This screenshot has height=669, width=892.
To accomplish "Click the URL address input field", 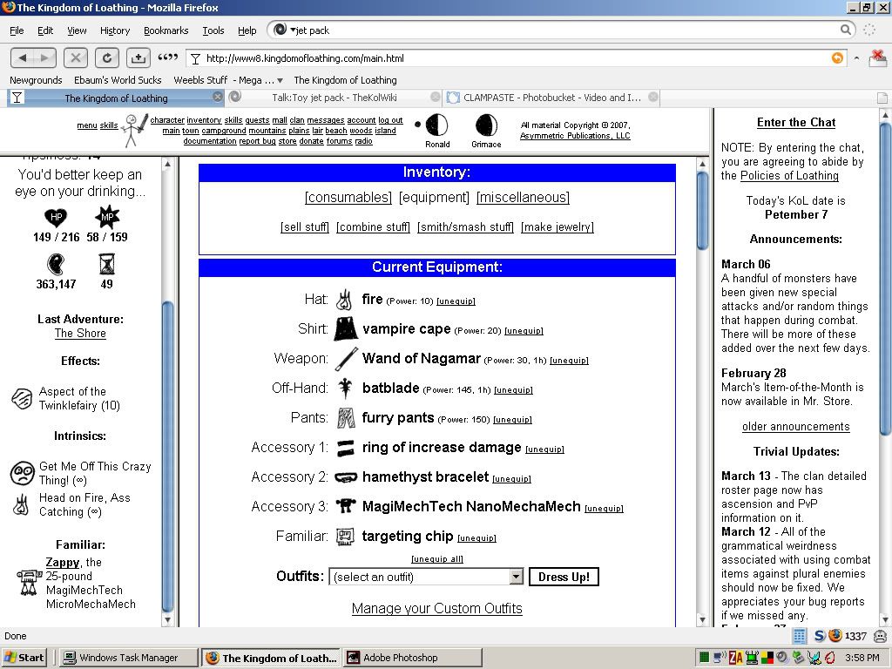I will coord(515,58).
